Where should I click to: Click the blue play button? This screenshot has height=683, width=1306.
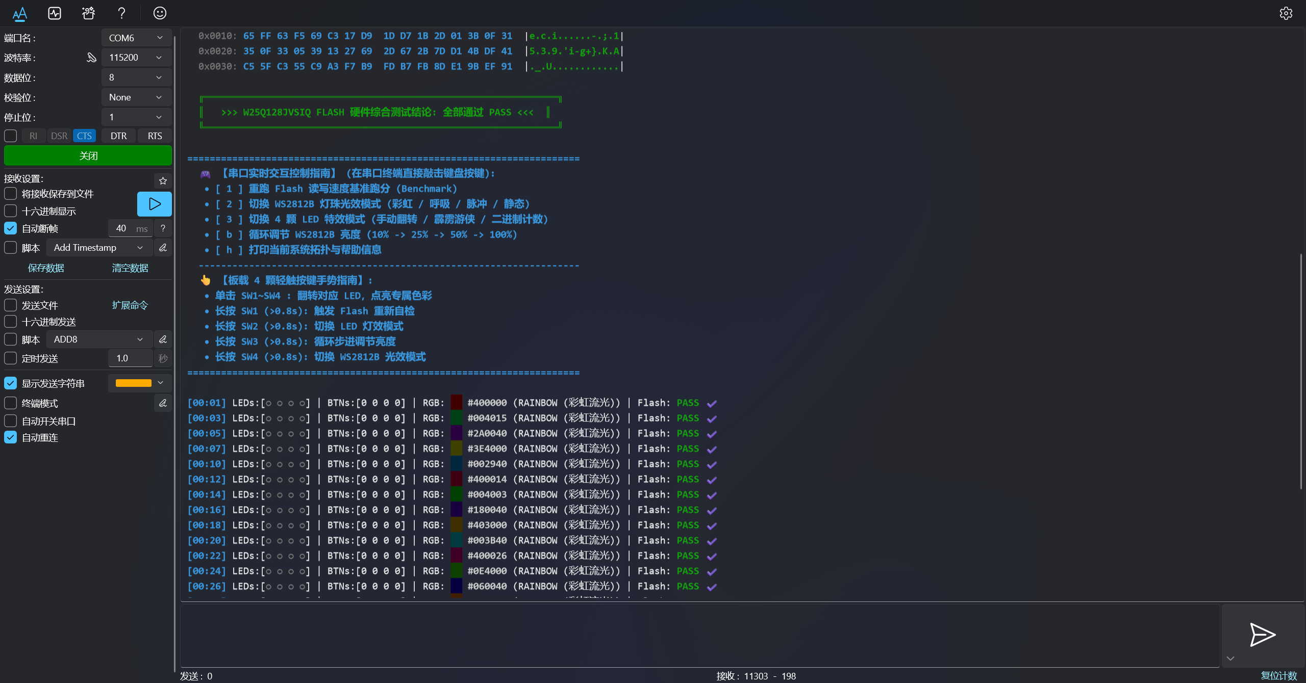click(155, 204)
